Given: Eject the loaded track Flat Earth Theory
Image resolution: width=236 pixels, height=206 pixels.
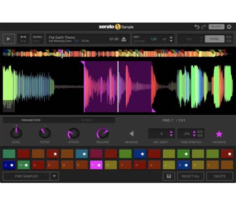Looking at the screenshot, I should [x=124, y=39].
